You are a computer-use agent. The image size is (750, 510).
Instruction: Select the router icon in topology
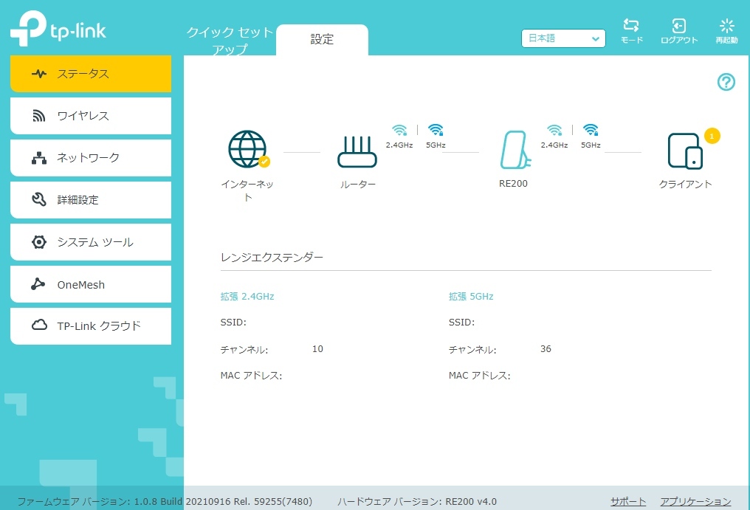pos(357,151)
